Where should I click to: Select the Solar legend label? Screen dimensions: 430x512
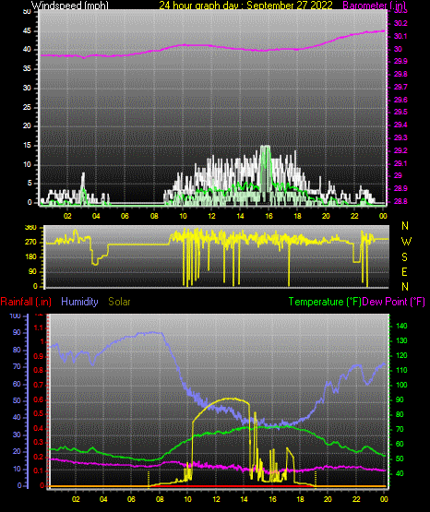[x=119, y=302]
